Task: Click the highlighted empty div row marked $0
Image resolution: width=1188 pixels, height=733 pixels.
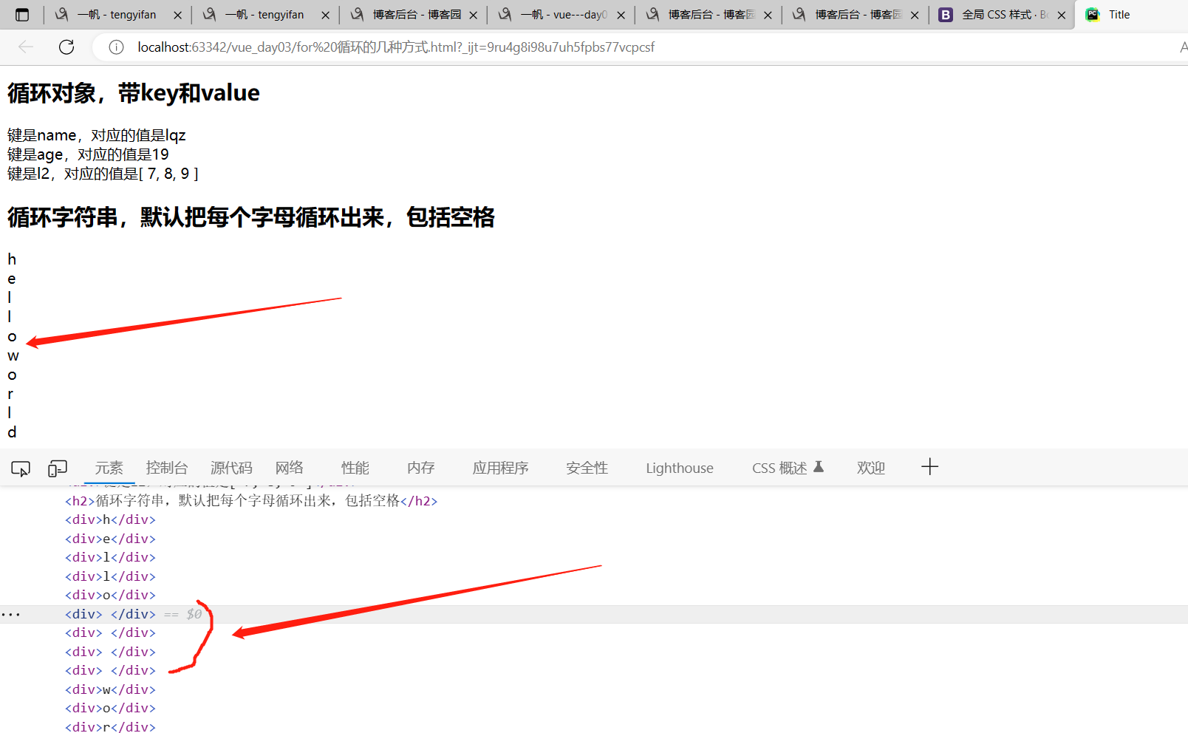Action: [x=594, y=614]
